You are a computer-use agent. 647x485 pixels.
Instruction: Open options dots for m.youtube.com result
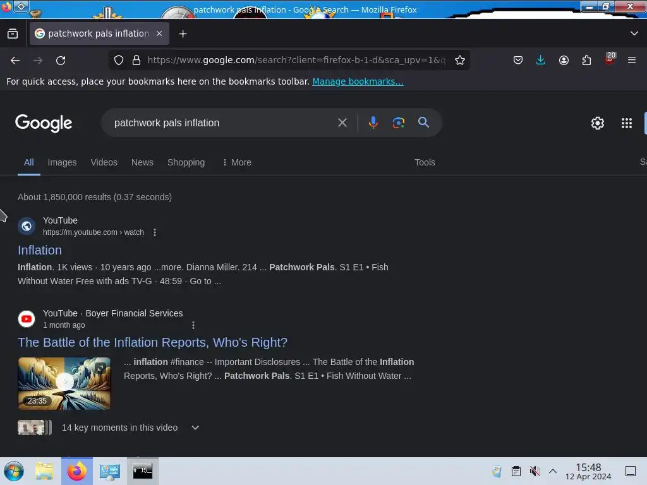coord(155,232)
